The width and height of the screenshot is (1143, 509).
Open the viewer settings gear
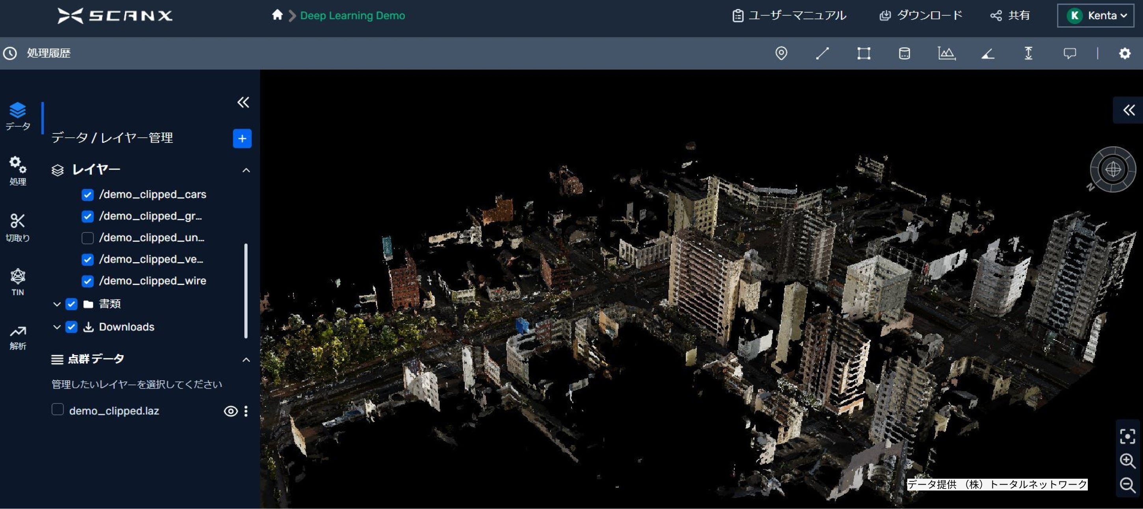(1124, 53)
